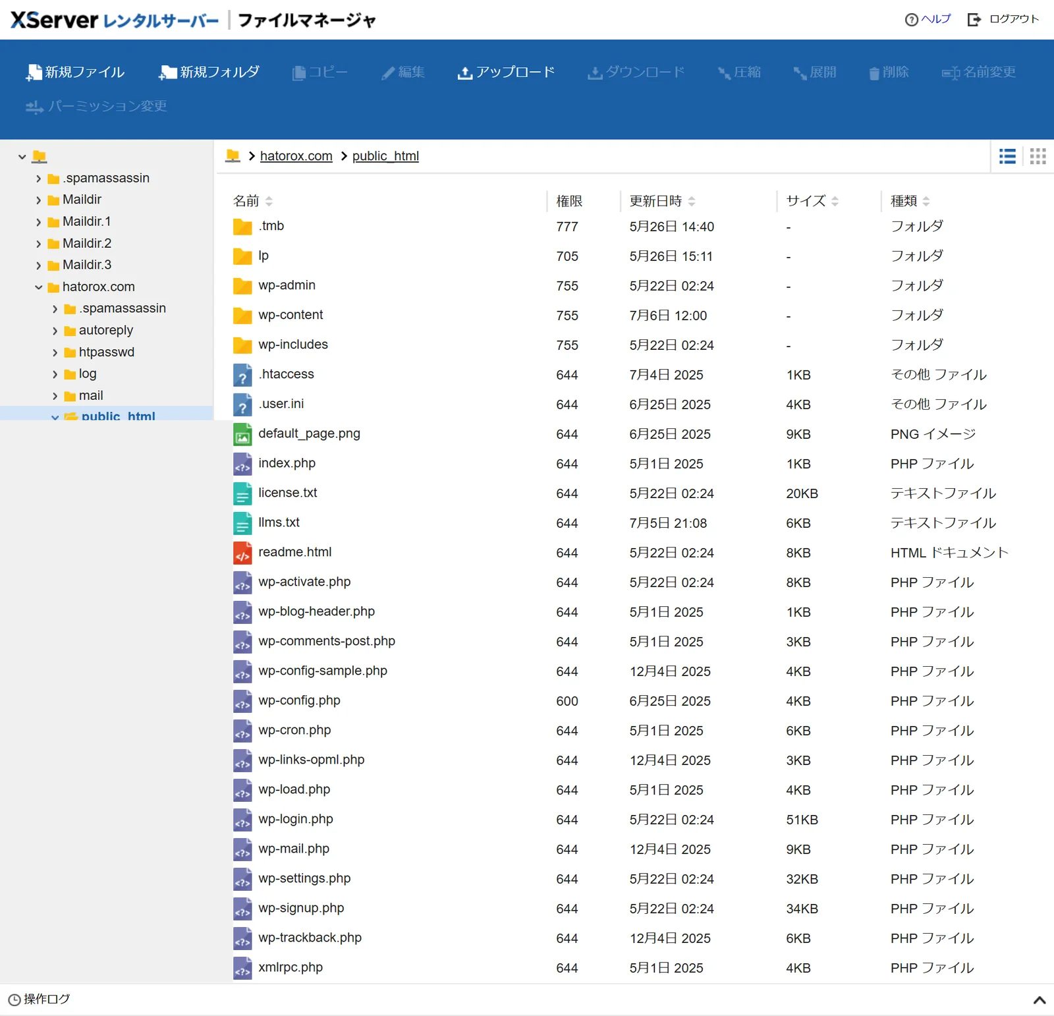Select the readme.html file icon
This screenshot has width=1054, height=1016.
click(x=242, y=553)
